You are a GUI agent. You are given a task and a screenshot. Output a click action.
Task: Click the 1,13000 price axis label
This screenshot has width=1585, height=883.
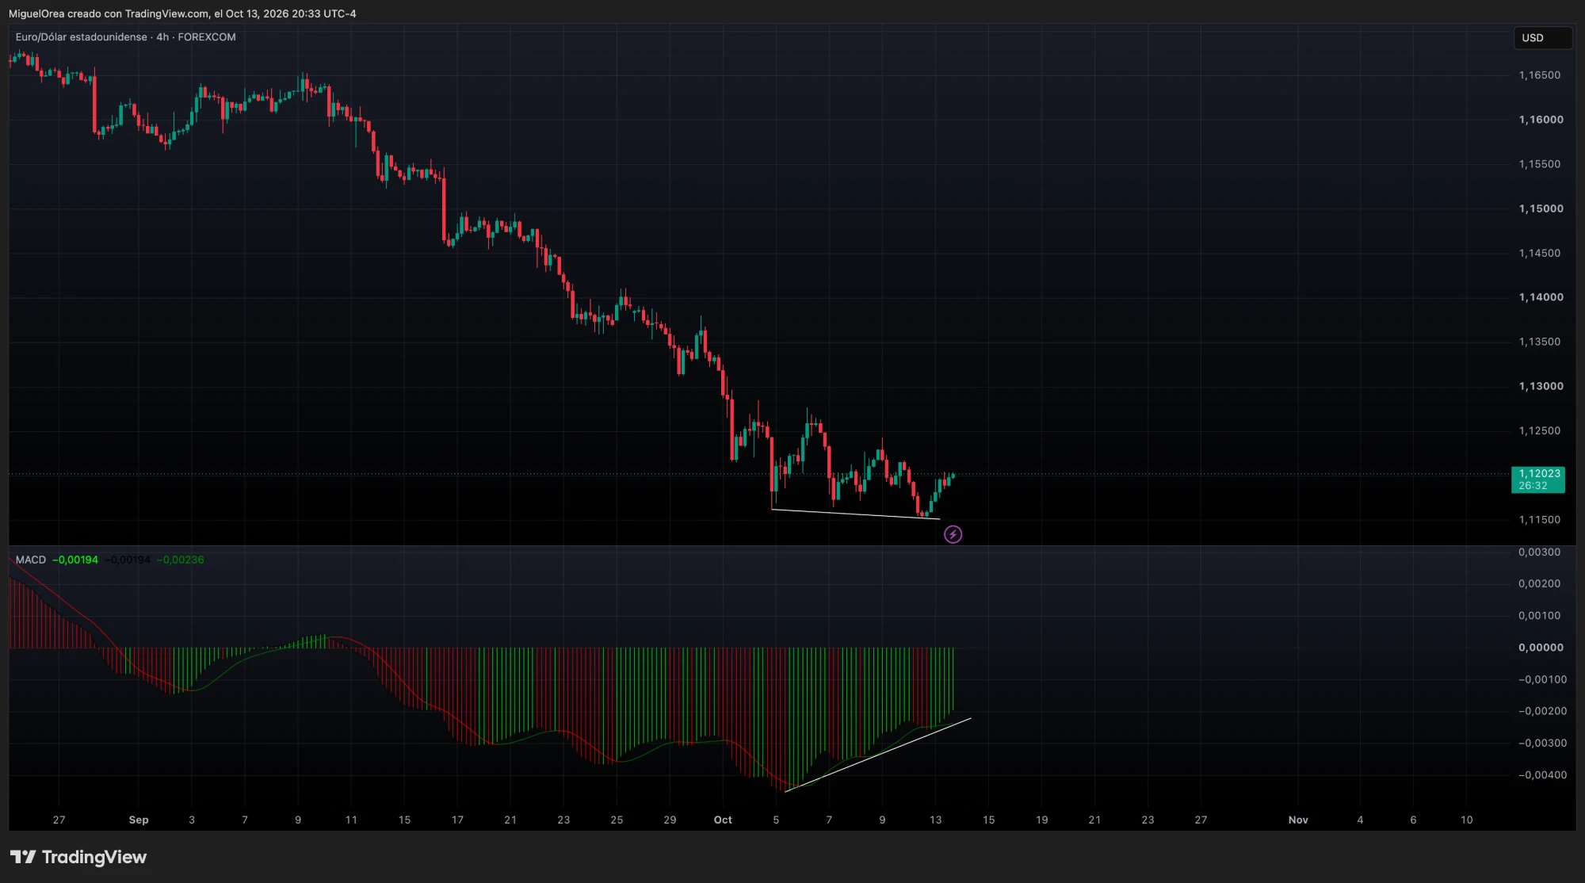coord(1541,386)
